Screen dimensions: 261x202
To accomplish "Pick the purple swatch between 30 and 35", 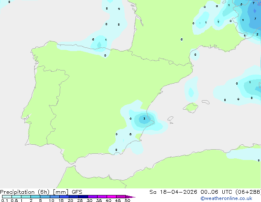I will [x=93, y=197].
